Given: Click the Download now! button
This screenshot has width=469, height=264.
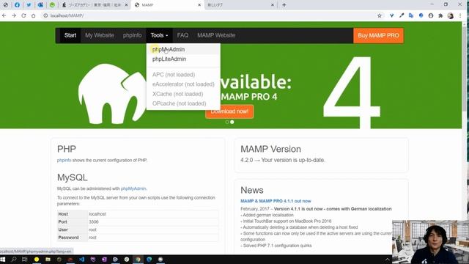Looking at the screenshot, I should (229, 111).
